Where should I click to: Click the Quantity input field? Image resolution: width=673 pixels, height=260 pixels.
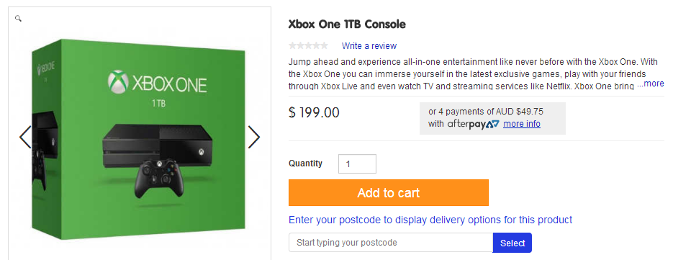(x=357, y=163)
